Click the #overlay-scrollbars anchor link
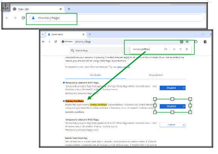This screenshot has height=154, width=218. pyautogui.click(x=75, y=112)
